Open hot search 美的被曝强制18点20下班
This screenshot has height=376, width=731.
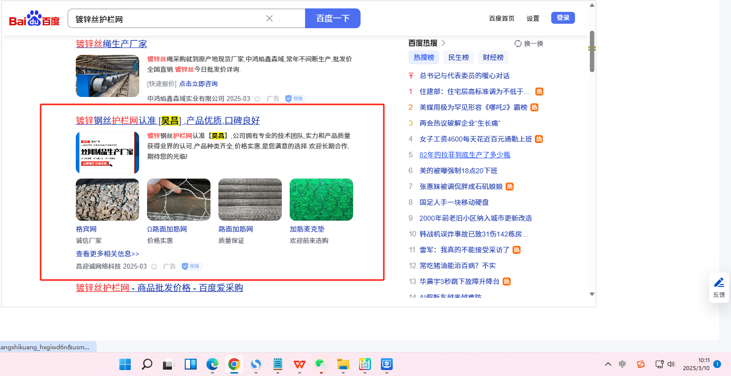458,171
